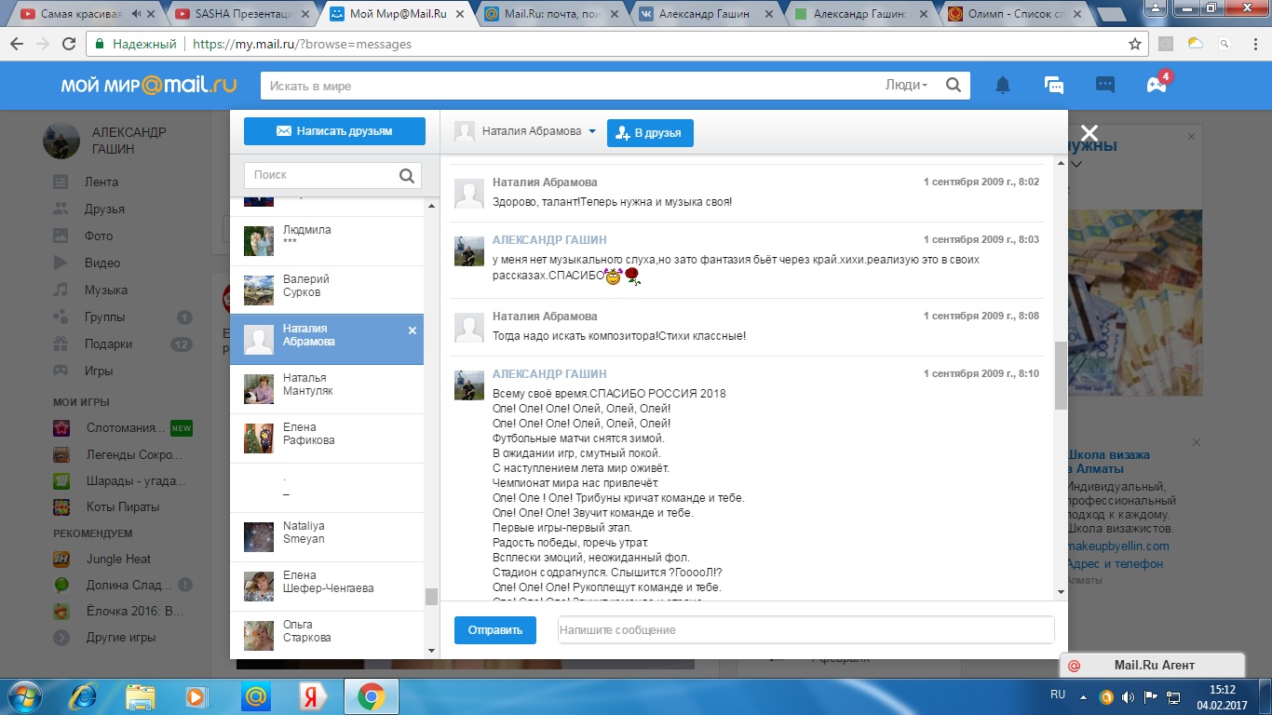
Task: Open the МОЙ МИР@mail.ru logo
Action: click(x=148, y=86)
